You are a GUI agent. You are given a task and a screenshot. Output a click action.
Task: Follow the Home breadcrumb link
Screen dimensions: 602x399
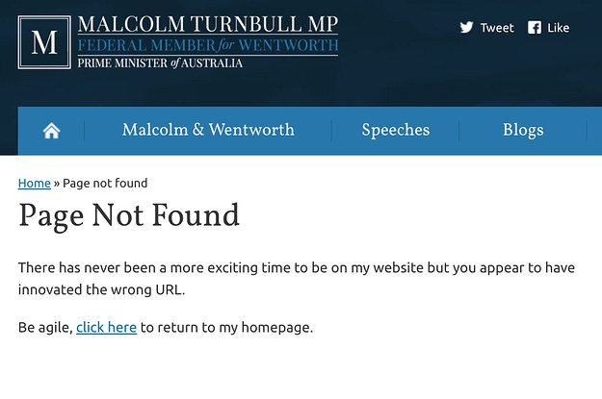[x=34, y=184]
